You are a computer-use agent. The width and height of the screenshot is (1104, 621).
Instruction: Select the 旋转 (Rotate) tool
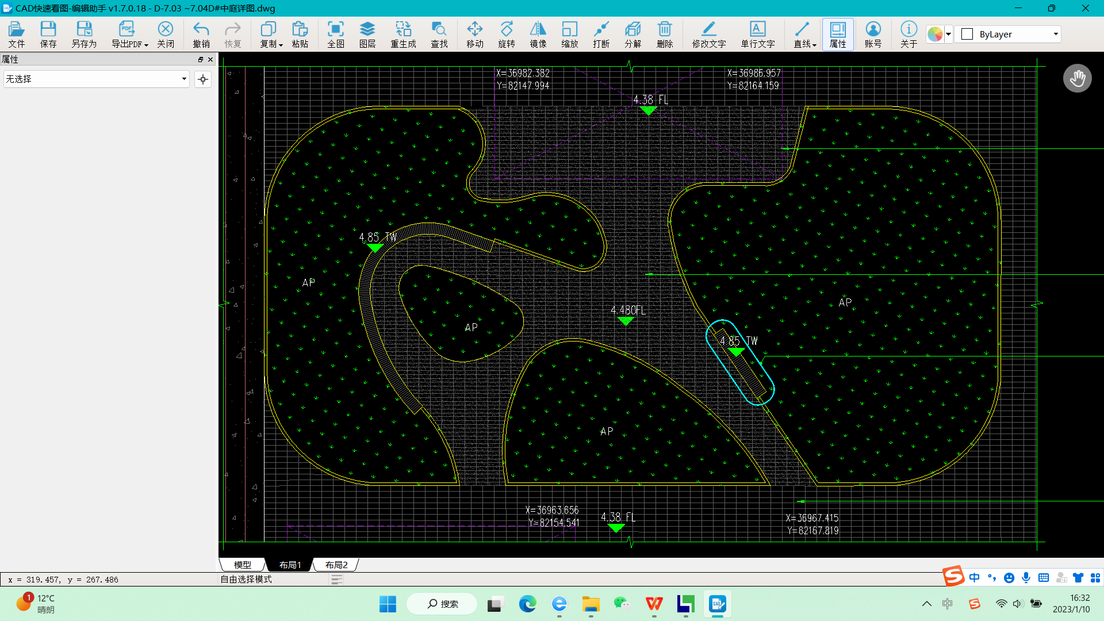point(507,34)
